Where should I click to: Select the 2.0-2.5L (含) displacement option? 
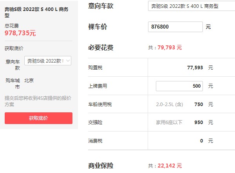pos(169,105)
